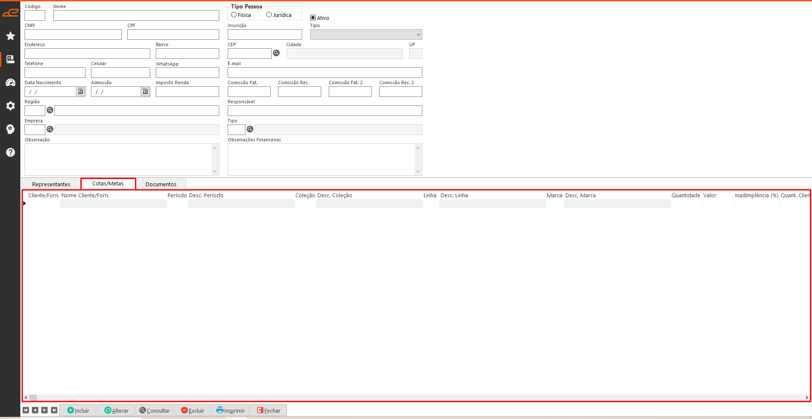Open the Região lookup search icon
This screenshot has width=812, height=419.
click(x=50, y=110)
